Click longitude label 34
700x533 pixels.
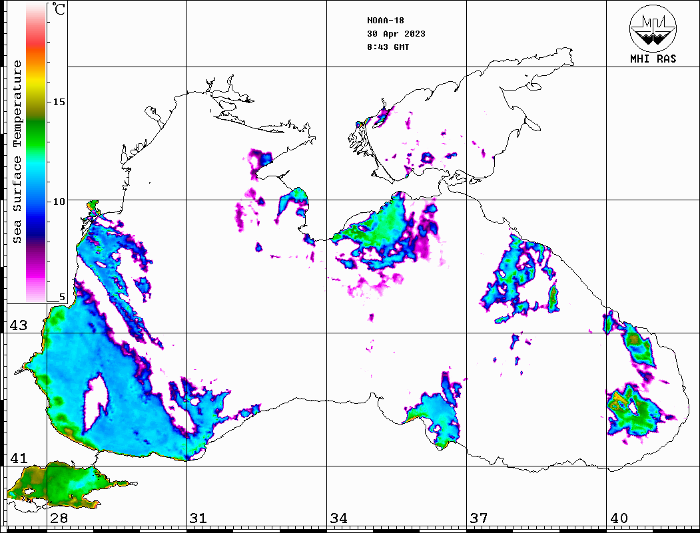click(339, 518)
